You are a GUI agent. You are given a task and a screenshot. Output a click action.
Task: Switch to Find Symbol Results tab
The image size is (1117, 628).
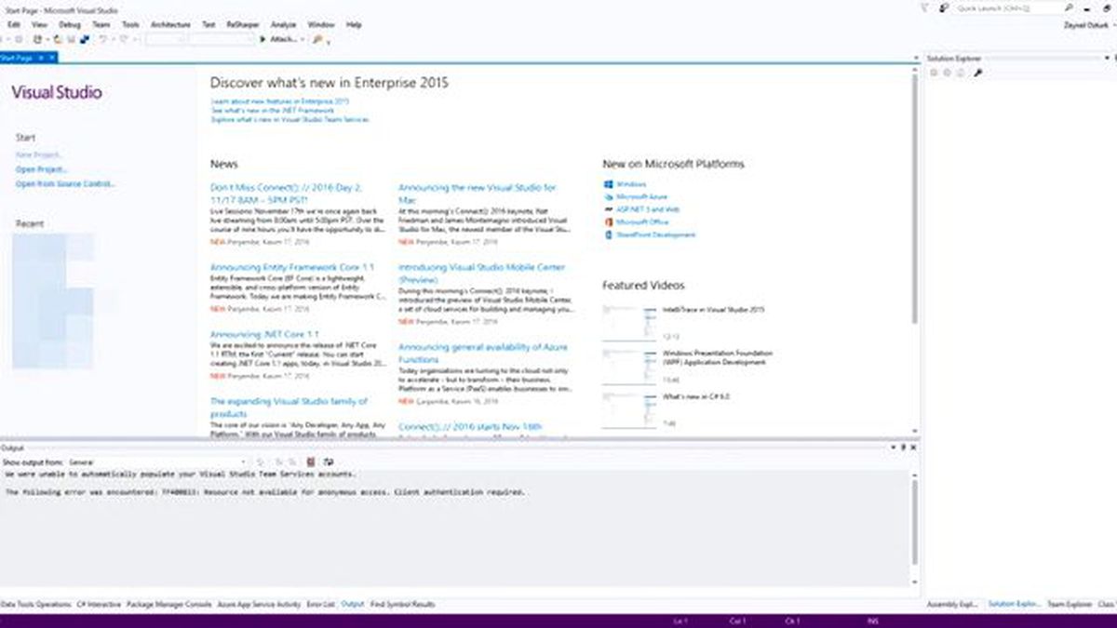pos(402,605)
